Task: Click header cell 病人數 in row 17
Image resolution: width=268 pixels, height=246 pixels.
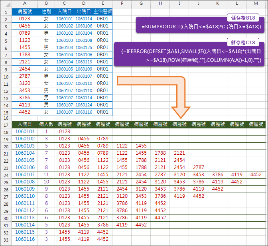Action: (46, 124)
